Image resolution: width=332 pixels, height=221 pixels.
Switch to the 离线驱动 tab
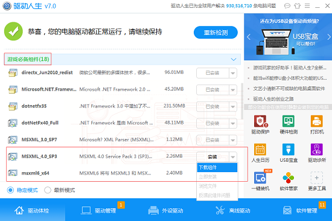233,211
